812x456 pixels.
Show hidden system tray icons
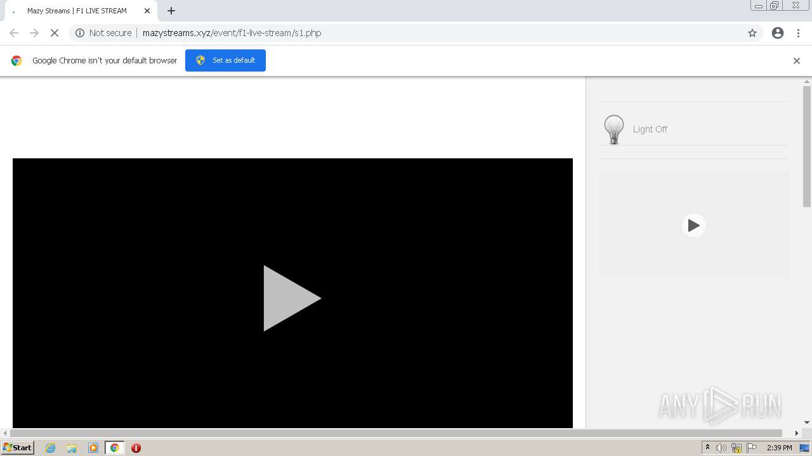coord(707,448)
